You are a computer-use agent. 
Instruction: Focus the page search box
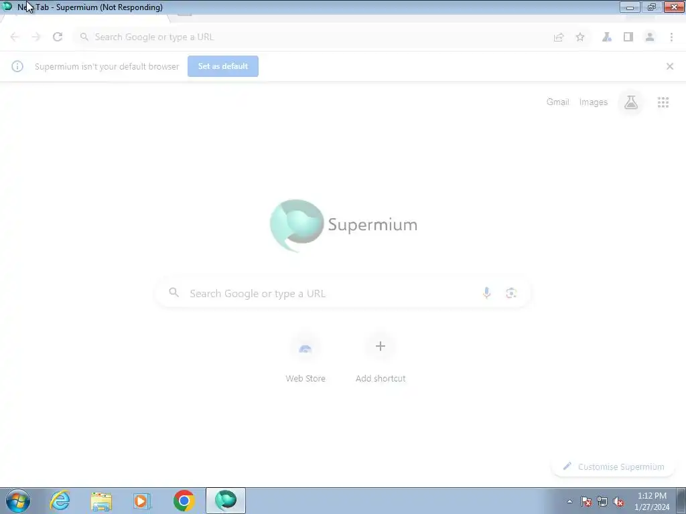click(343, 293)
